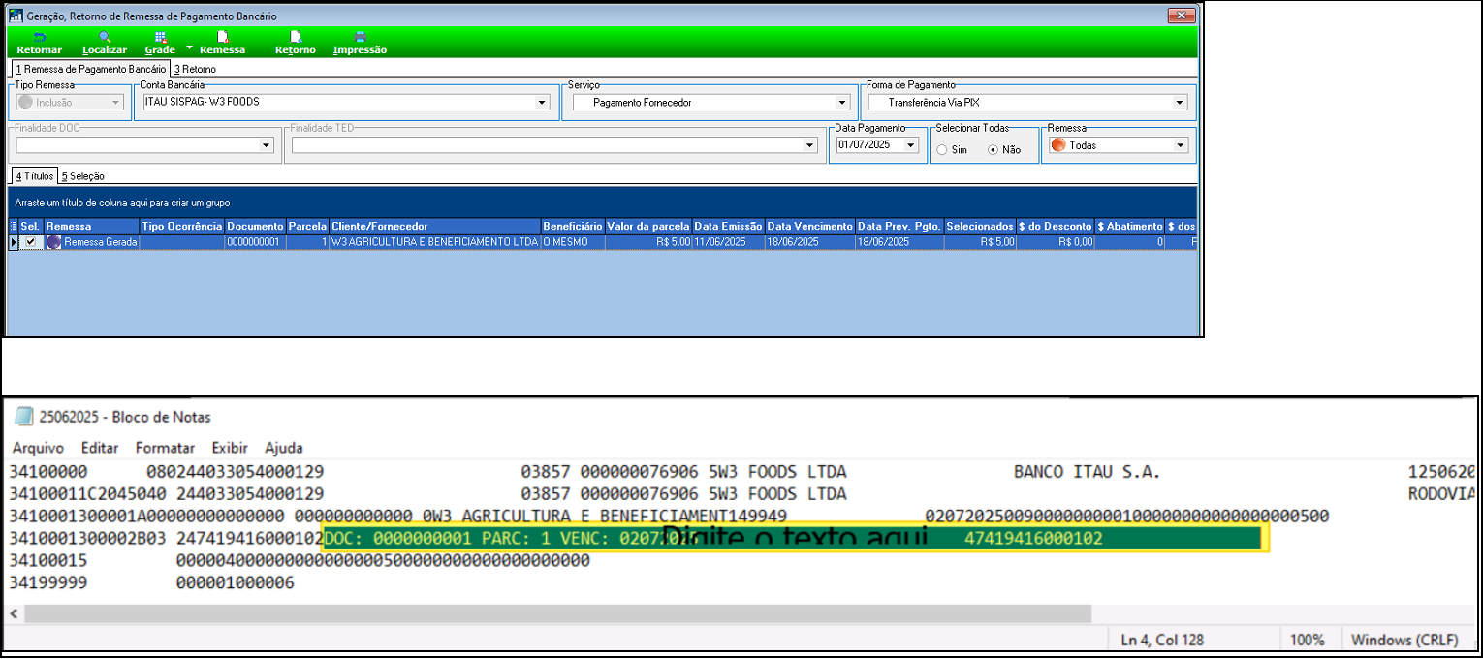Sort by the Beneficiário column header
Image resolution: width=1483 pixels, height=659 pixels.
pos(572,226)
